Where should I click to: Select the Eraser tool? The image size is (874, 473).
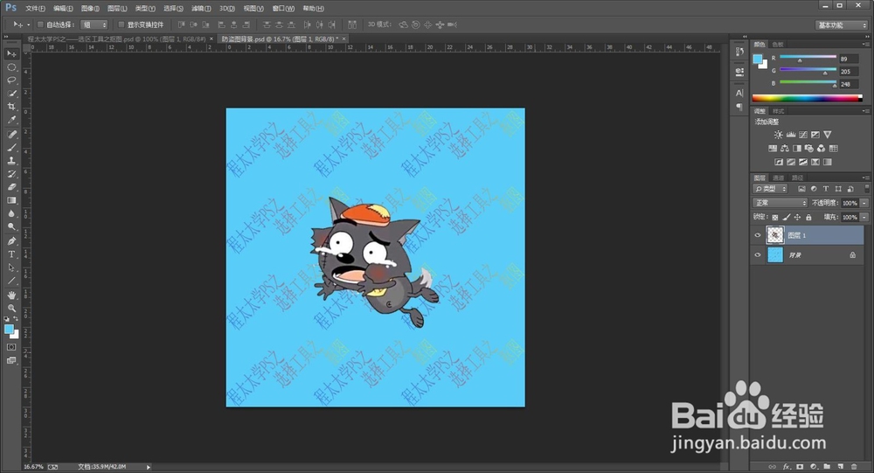pyautogui.click(x=11, y=187)
